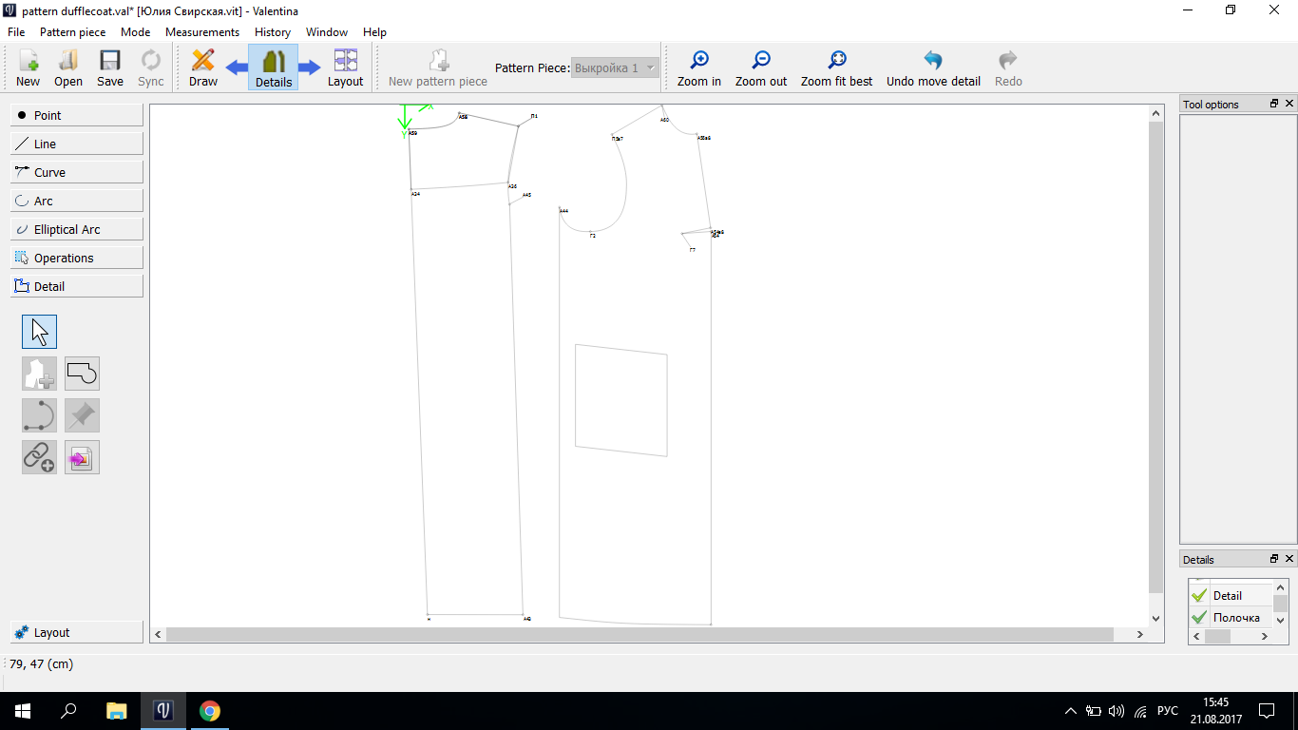Click the canvas horizontal scrollbar
The image size is (1298, 730).
coord(639,634)
